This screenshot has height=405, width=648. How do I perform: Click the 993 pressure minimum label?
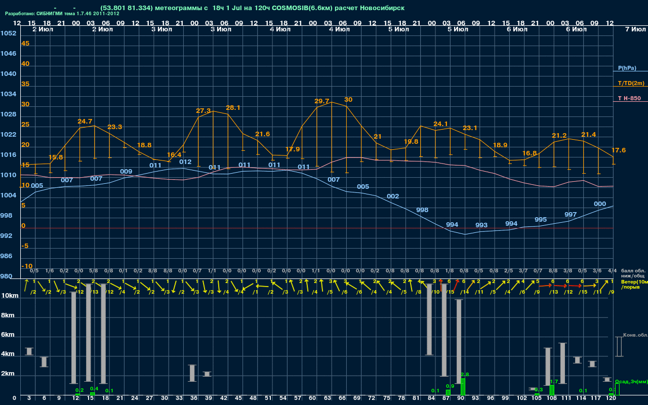click(x=481, y=225)
